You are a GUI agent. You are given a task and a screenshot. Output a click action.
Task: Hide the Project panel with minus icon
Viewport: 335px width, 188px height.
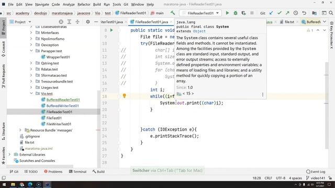pyautogui.click(x=96, y=22)
